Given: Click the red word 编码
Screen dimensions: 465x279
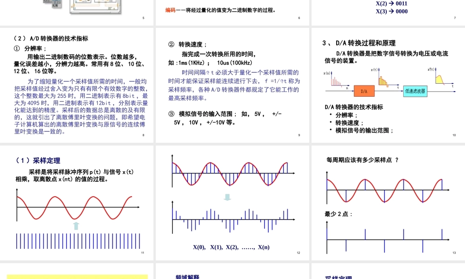Looking at the screenshot, I should tap(171, 10).
